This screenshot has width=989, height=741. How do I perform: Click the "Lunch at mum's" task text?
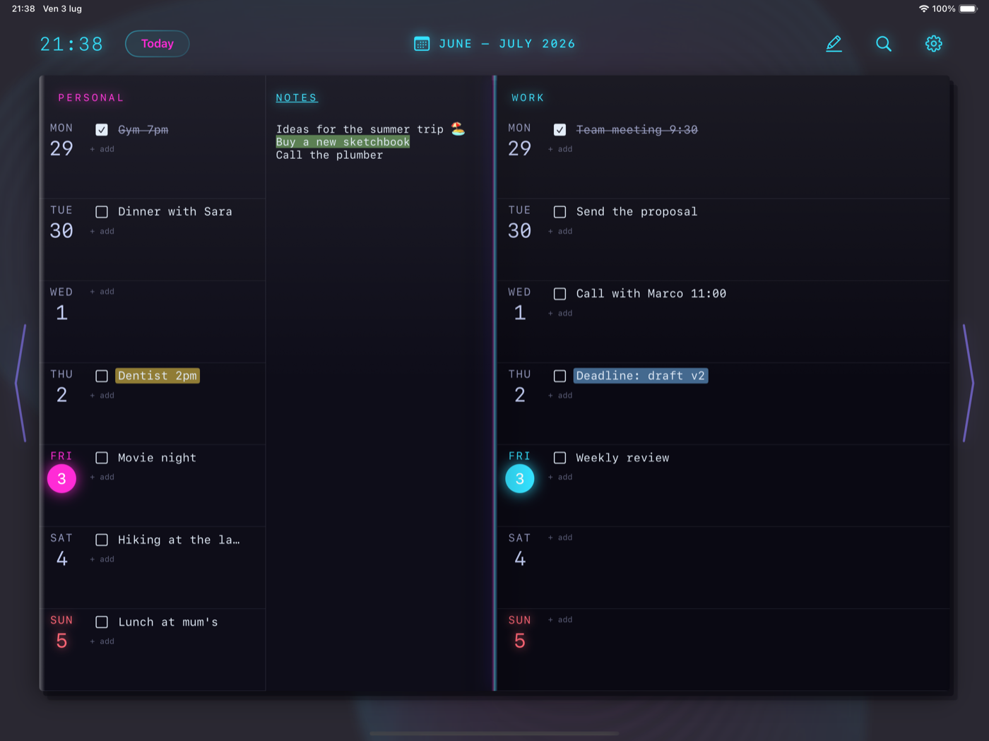[x=168, y=622]
